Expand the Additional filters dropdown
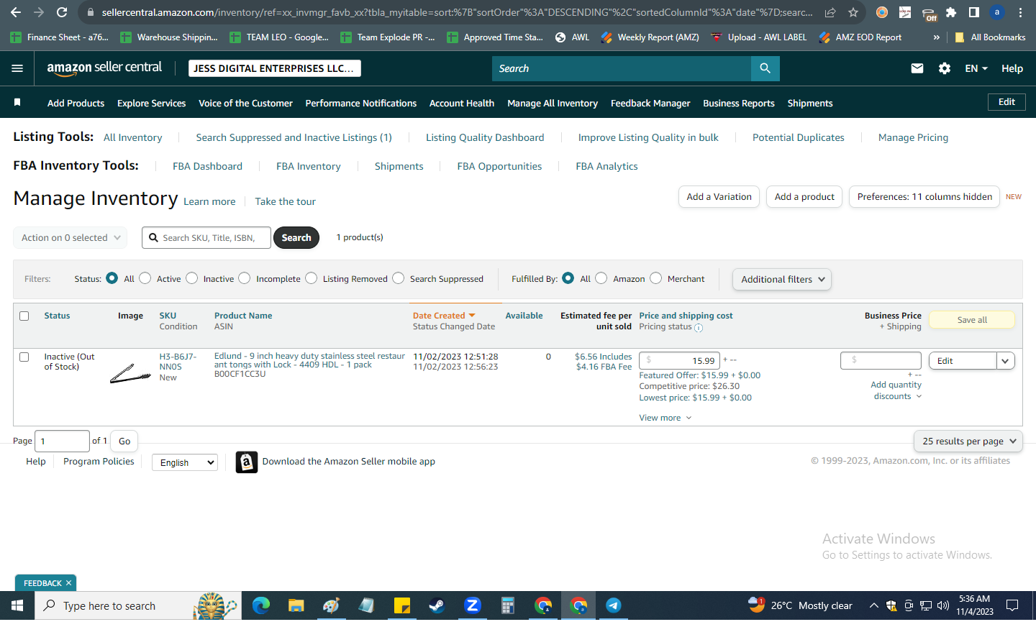 point(782,279)
